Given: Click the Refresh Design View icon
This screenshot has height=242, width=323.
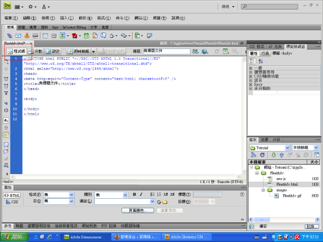Looking at the screenshot, I should click(217, 51).
